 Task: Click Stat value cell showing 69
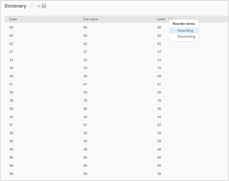pos(85,27)
